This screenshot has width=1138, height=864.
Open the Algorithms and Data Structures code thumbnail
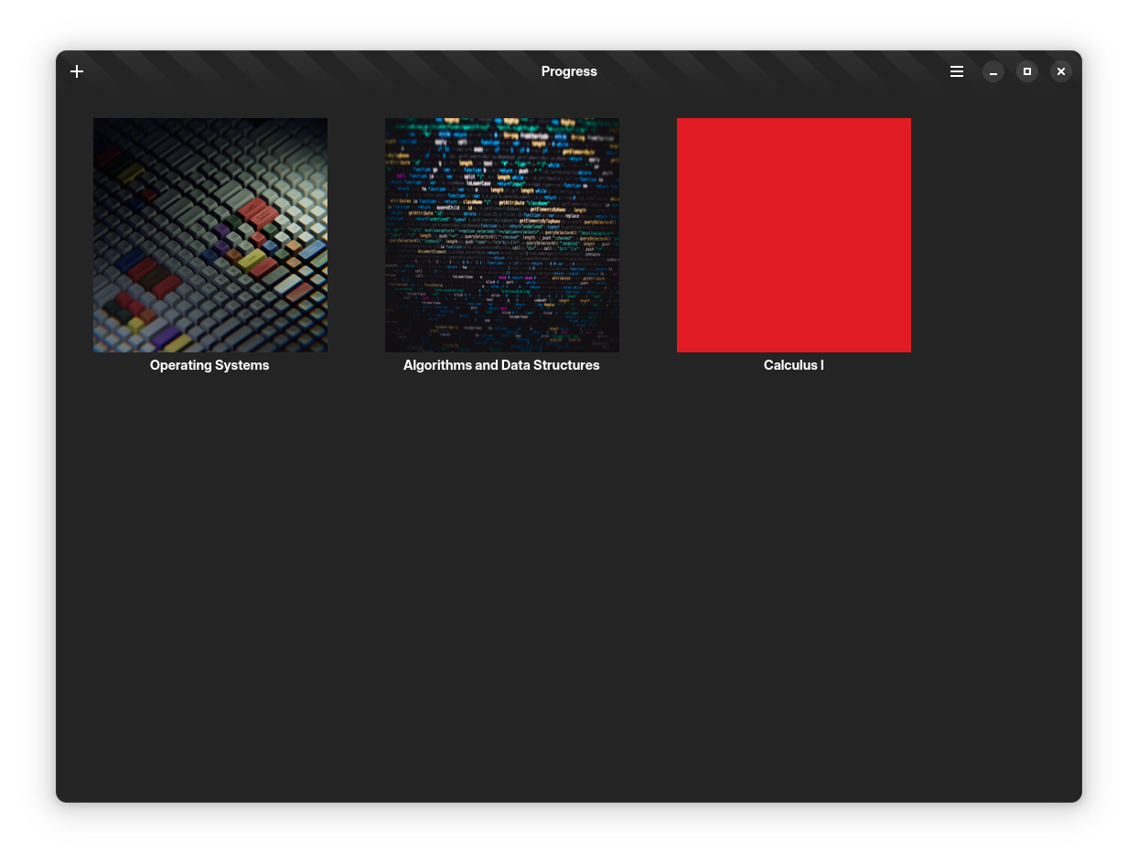point(502,235)
